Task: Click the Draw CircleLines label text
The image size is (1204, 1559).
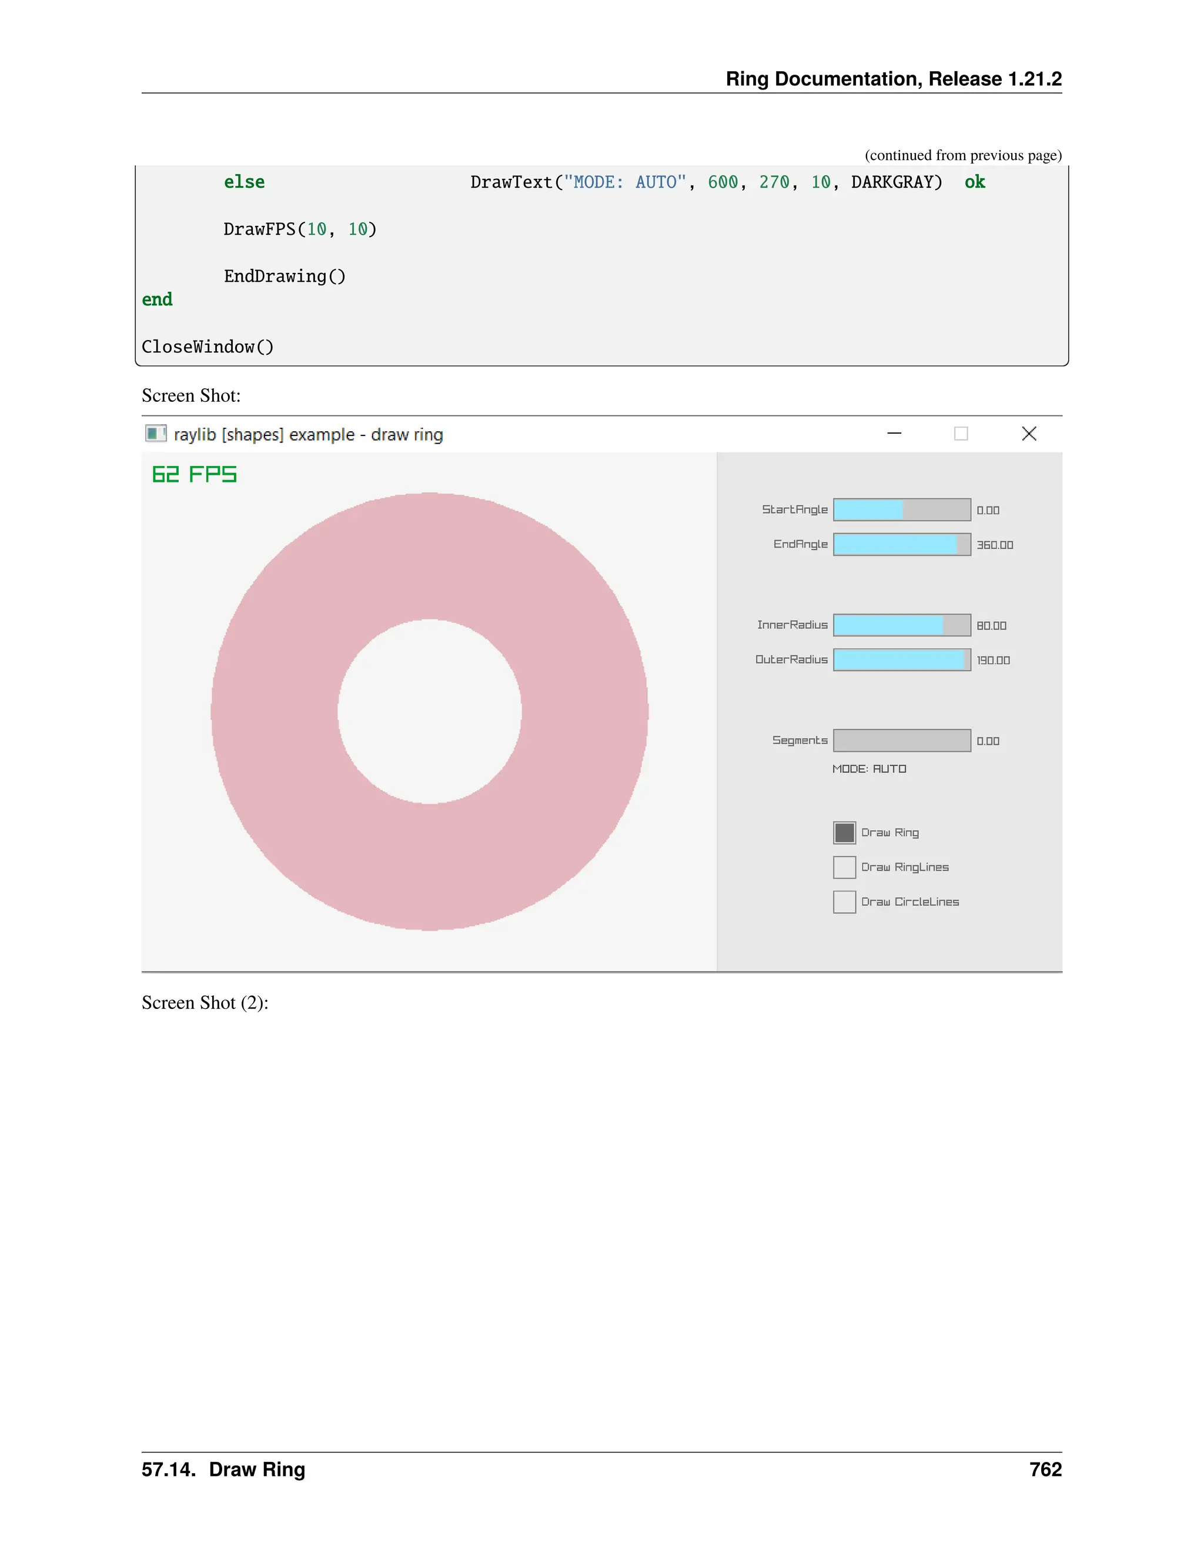Action: (909, 902)
